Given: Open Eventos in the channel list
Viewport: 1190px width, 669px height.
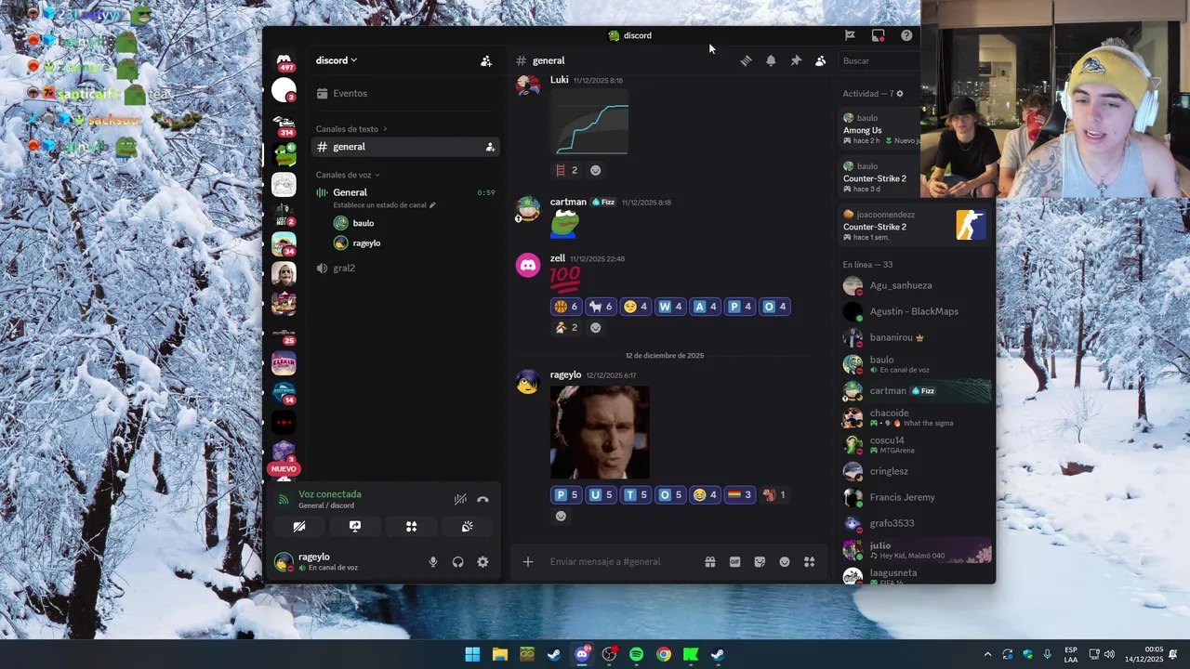Looking at the screenshot, I should [x=405, y=93].
